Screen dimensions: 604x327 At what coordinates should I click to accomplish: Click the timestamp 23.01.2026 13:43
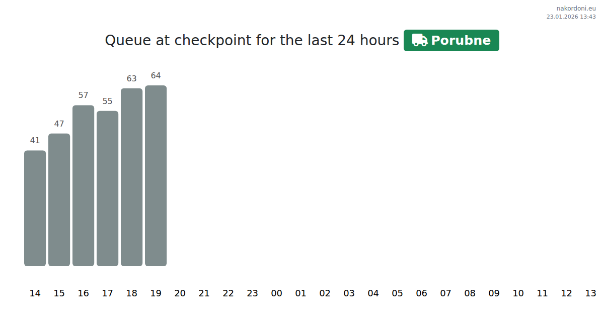tap(571, 17)
